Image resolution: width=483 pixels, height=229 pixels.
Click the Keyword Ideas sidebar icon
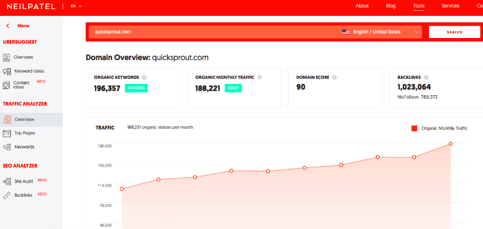(x=7, y=71)
